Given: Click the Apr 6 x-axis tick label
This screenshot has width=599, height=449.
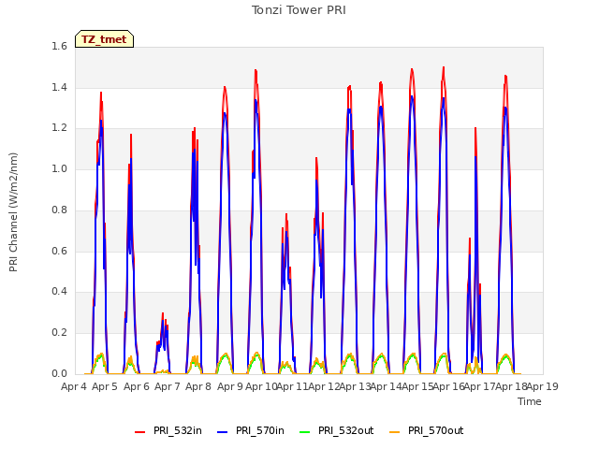Looking at the screenshot, I should click(x=137, y=386).
